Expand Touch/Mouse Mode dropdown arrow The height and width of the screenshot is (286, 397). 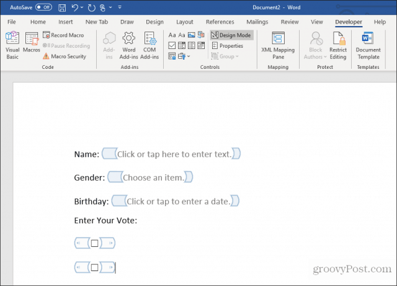click(x=110, y=7)
